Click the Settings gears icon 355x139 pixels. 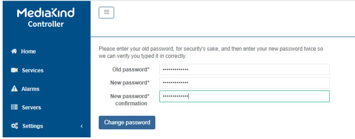pyautogui.click(x=15, y=126)
